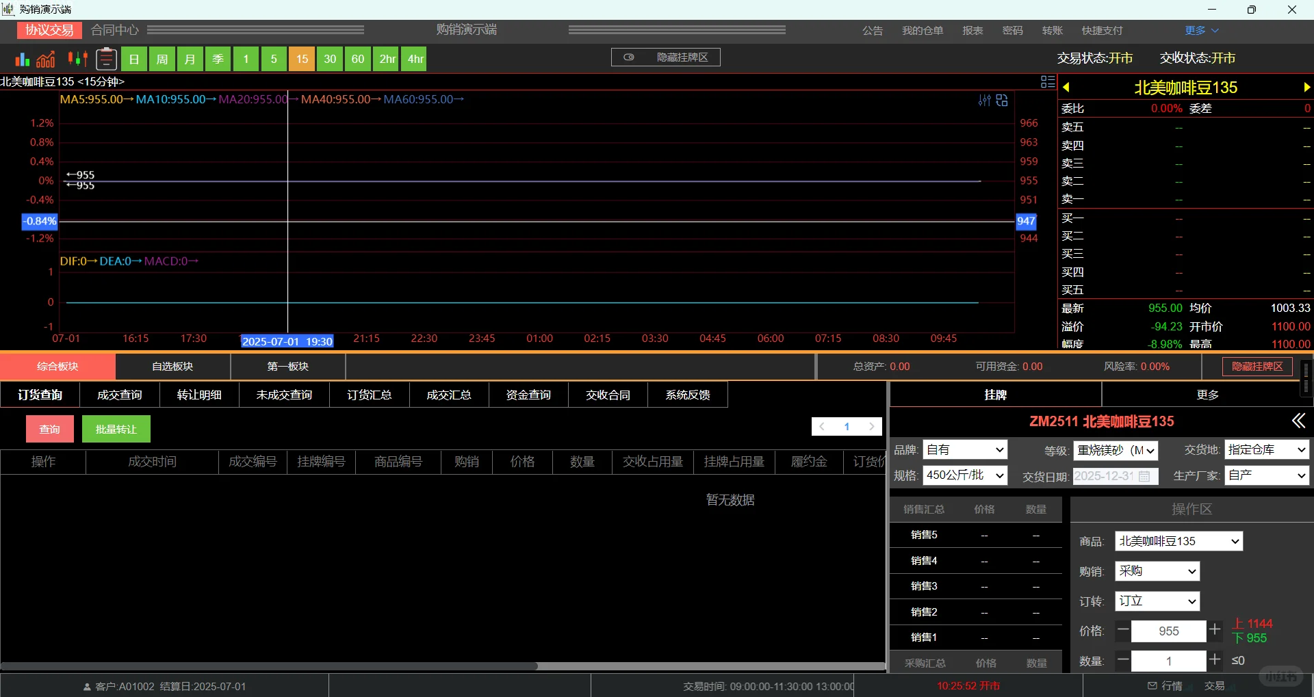Go to next commodity with right arrow
The image size is (1314, 697).
(x=1306, y=88)
